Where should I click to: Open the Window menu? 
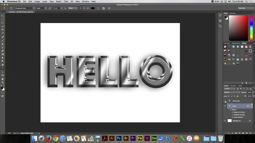[85, 2]
